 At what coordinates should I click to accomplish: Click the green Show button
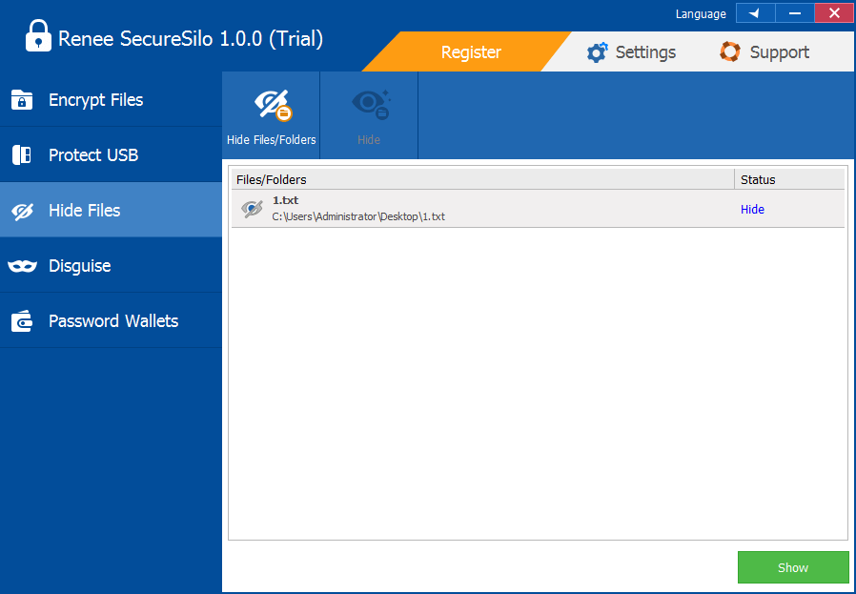click(793, 567)
